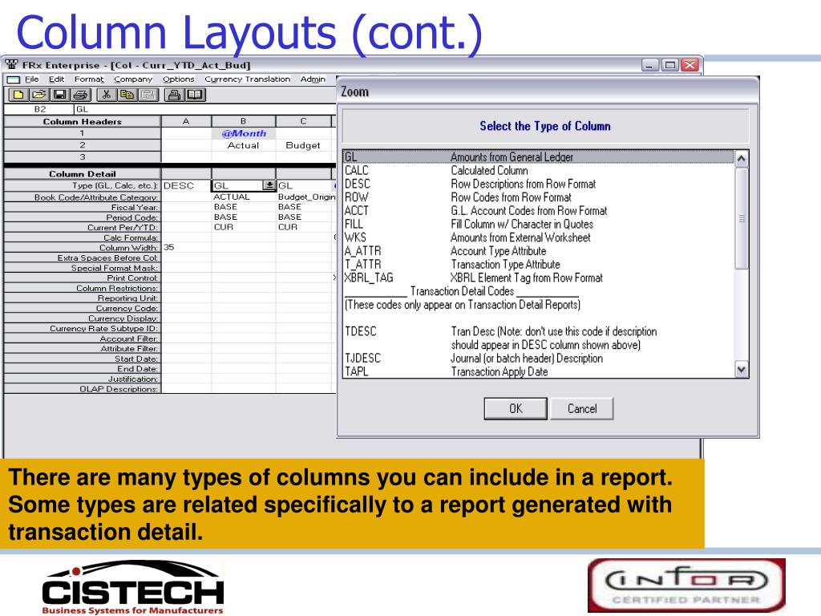Viewport: 821px width, 616px height.
Task: Expand the Type dropdown arrow in column B
Action: pyautogui.click(x=269, y=185)
